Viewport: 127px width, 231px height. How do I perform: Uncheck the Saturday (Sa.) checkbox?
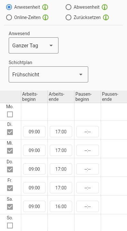tap(10, 207)
